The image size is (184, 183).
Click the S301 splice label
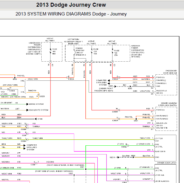click(82, 167)
